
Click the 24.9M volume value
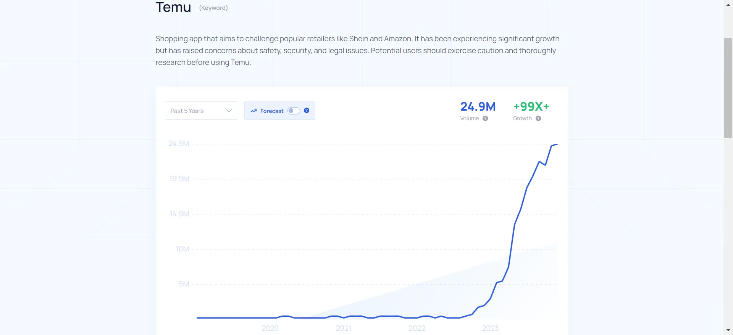[478, 106]
